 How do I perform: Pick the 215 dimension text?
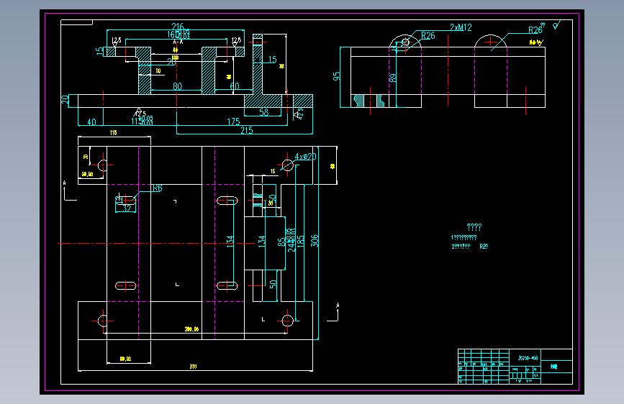[x=247, y=130]
